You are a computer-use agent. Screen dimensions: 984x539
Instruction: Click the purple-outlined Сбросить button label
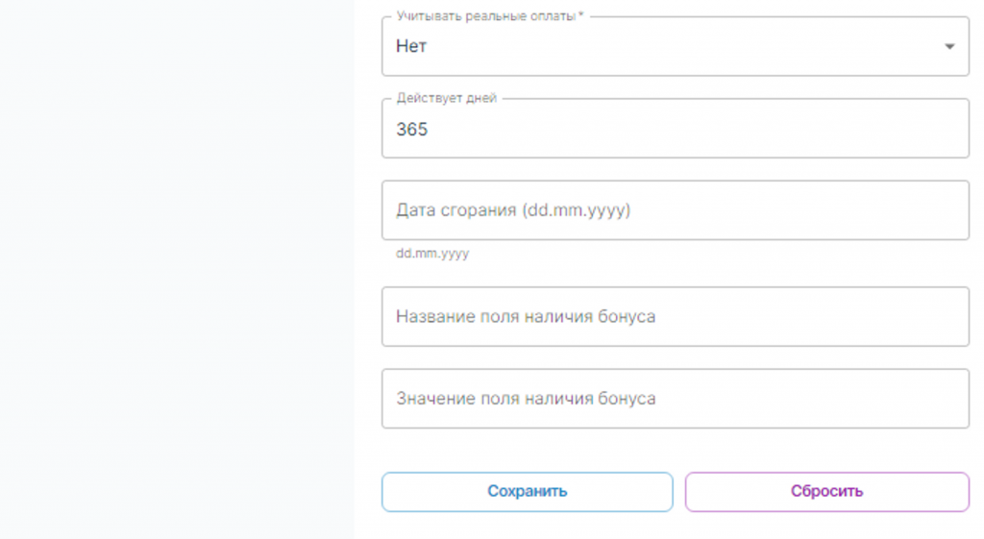827,491
